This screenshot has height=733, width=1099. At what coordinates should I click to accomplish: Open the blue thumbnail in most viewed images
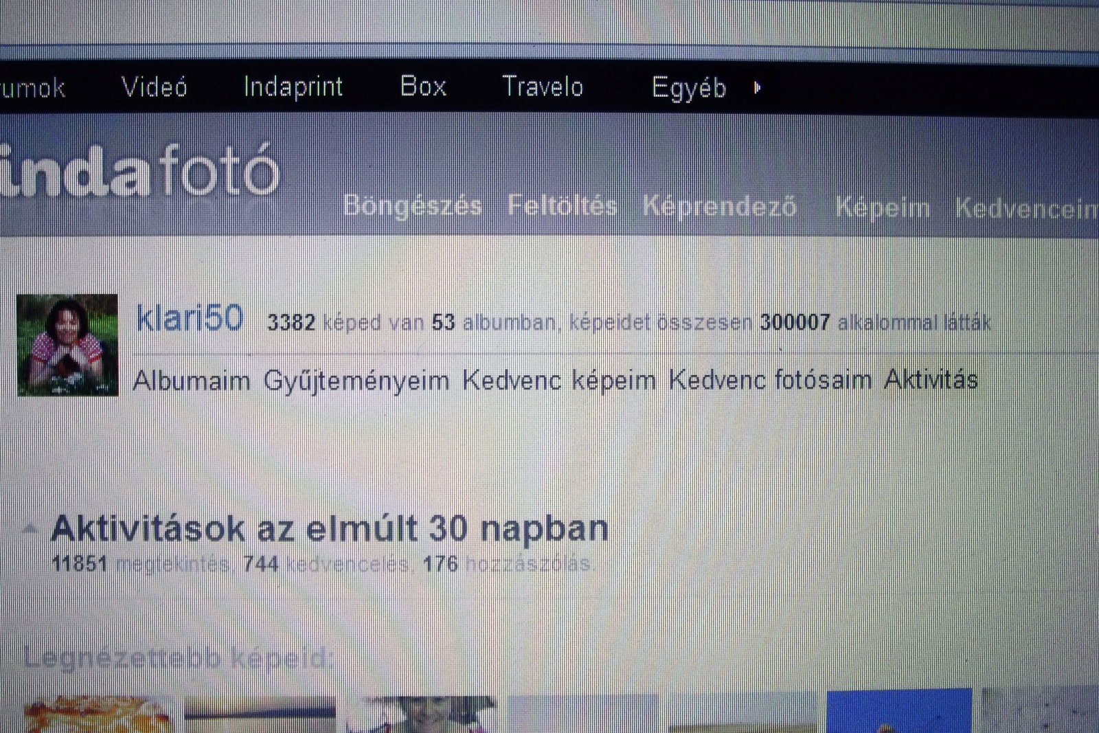click(x=899, y=710)
